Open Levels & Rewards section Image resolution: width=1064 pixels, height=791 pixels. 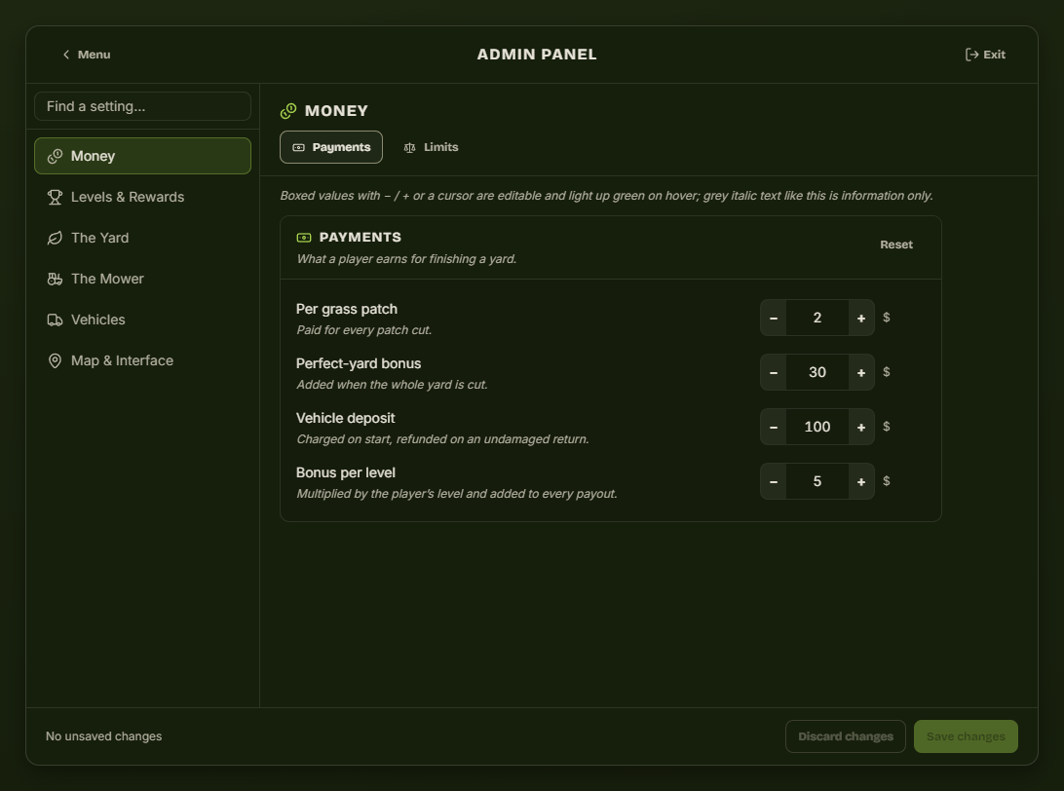click(142, 197)
